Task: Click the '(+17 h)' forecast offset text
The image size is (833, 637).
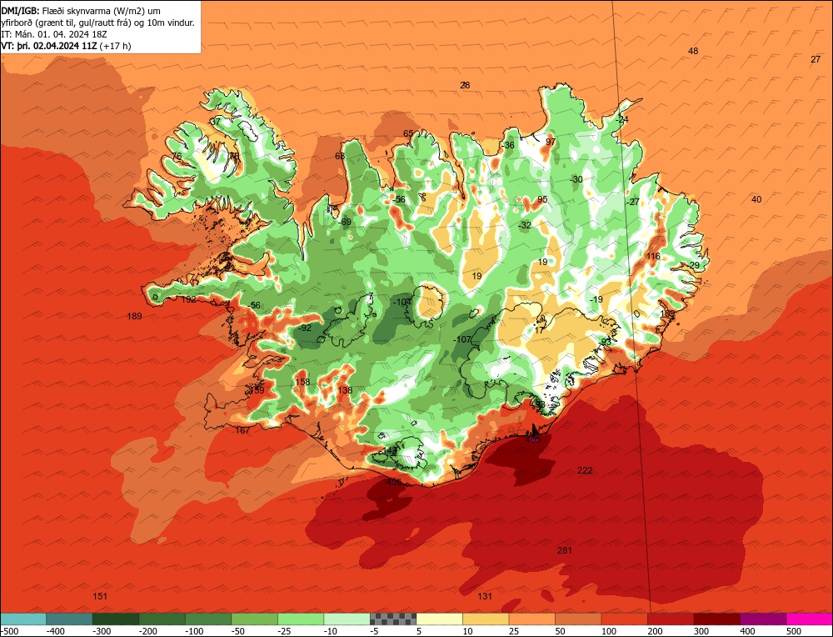Action: (x=115, y=46)
